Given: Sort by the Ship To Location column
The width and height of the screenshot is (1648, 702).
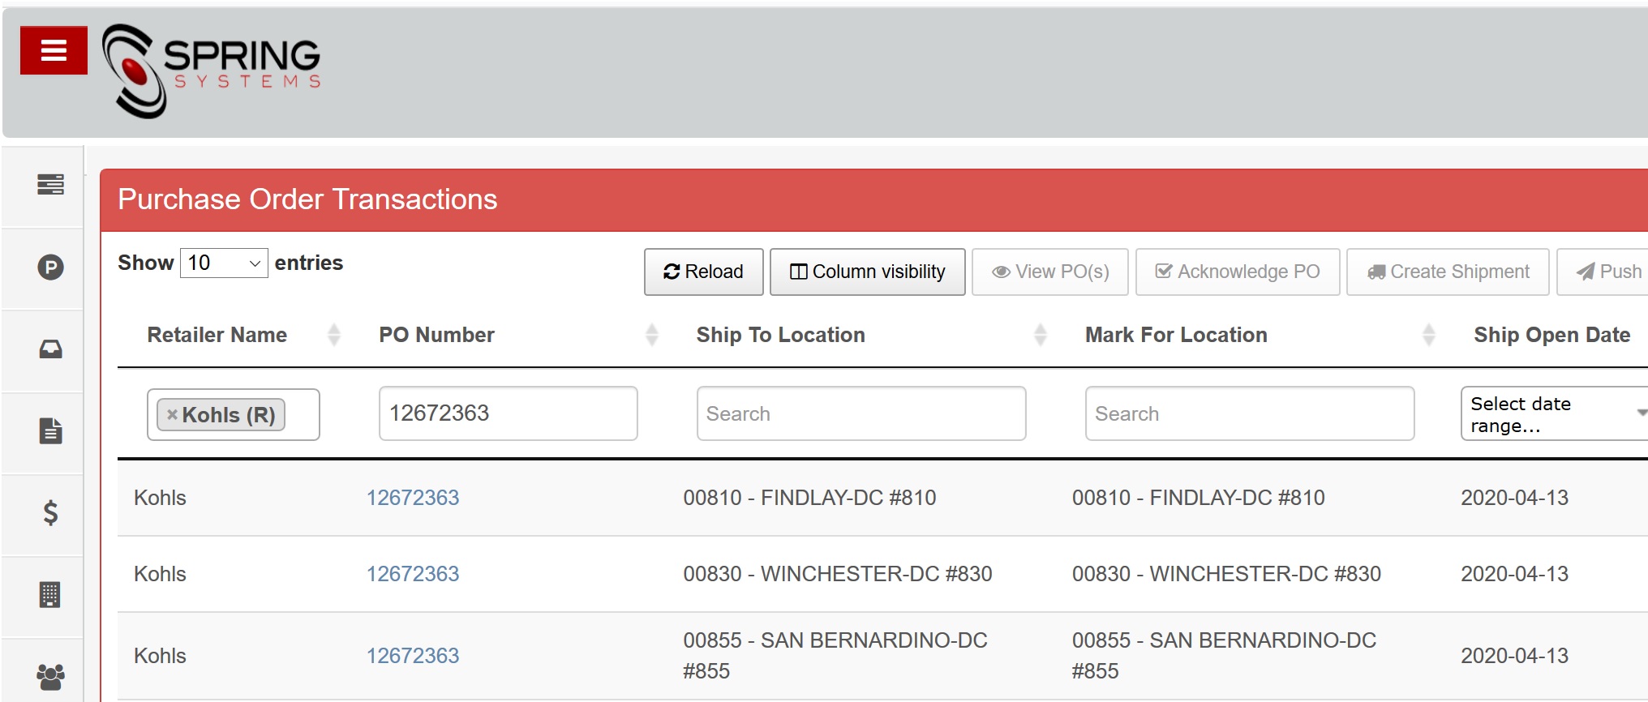Looking at the screenshot, I should [x=780, y=335].
